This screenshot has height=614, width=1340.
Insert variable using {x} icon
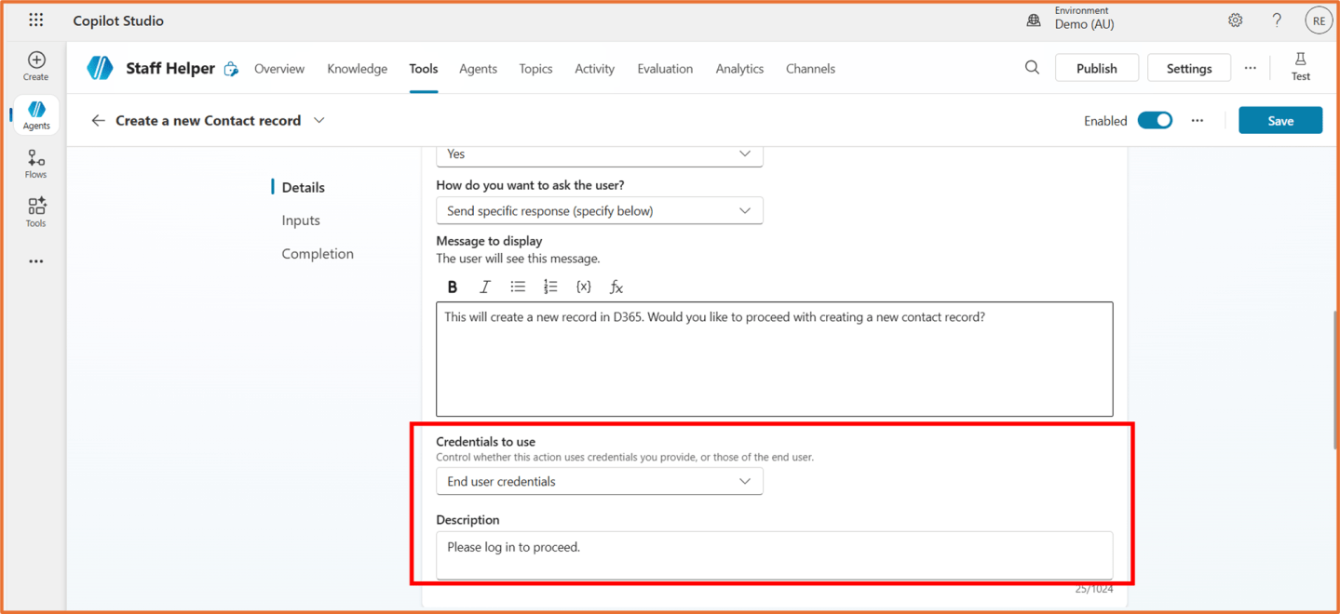point(583,287)
